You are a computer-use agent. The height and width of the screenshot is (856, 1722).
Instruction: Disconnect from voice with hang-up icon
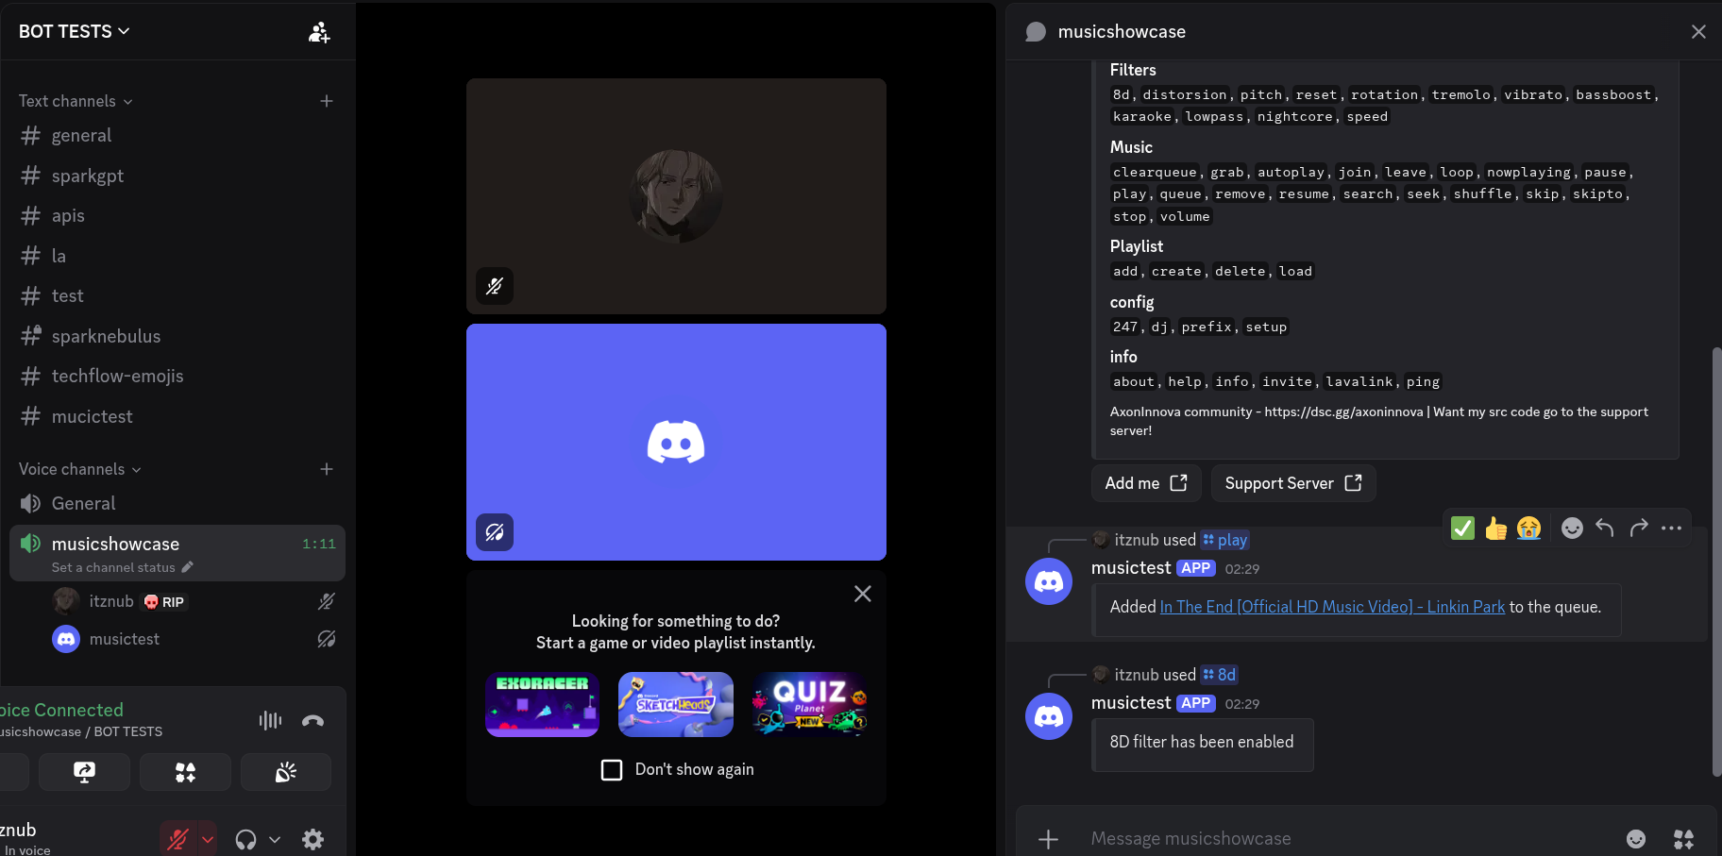(312, 721)
